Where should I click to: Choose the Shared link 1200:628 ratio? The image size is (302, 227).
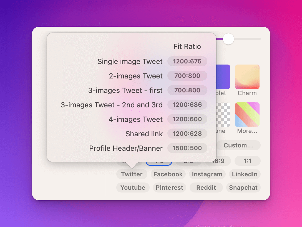coord(187,134)
